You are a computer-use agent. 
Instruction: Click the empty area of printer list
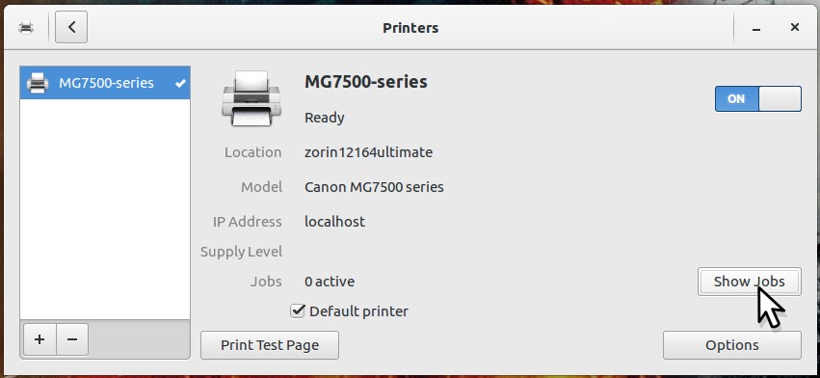coord(105,209)
